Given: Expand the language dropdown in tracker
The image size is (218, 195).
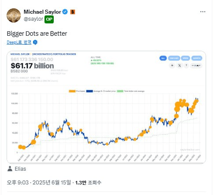Looking at the screenshot, I should click(196, 66).
